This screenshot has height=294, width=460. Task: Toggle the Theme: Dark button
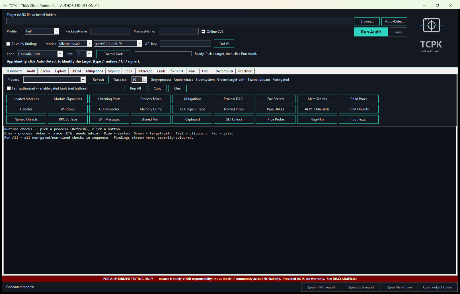coord(113,54)
